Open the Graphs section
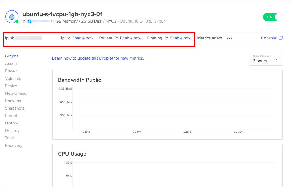 [12, 56]
